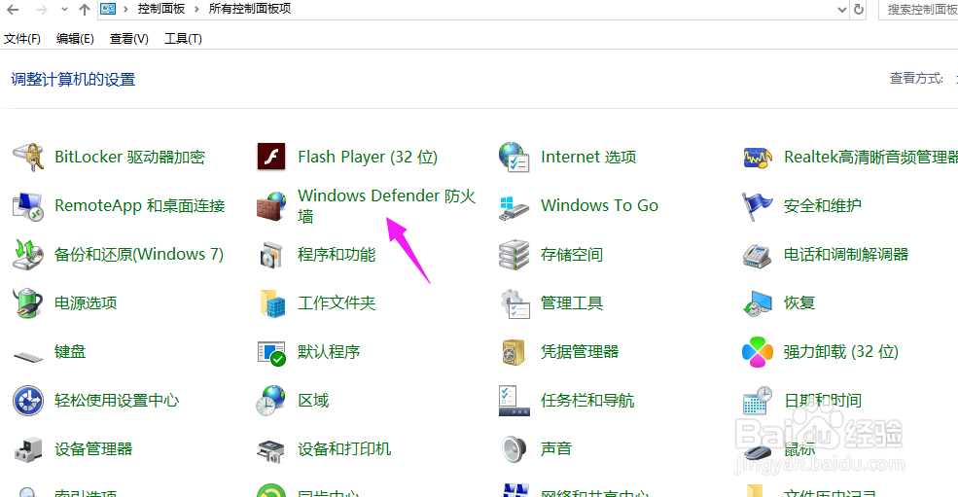Expand the address bar history dropdown
The image size is (958, 497).
(842, 9)
